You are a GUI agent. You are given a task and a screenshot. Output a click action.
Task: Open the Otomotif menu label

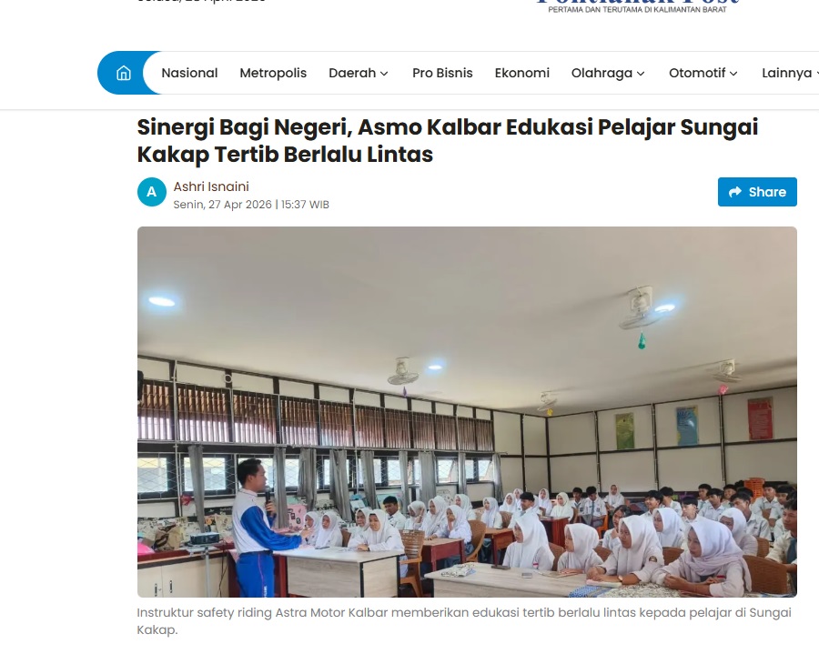click(697, 73)
